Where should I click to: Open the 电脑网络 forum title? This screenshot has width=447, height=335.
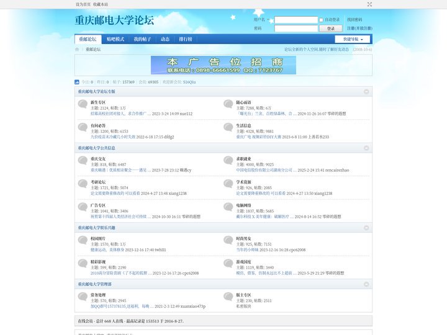[x=244, y=205]
